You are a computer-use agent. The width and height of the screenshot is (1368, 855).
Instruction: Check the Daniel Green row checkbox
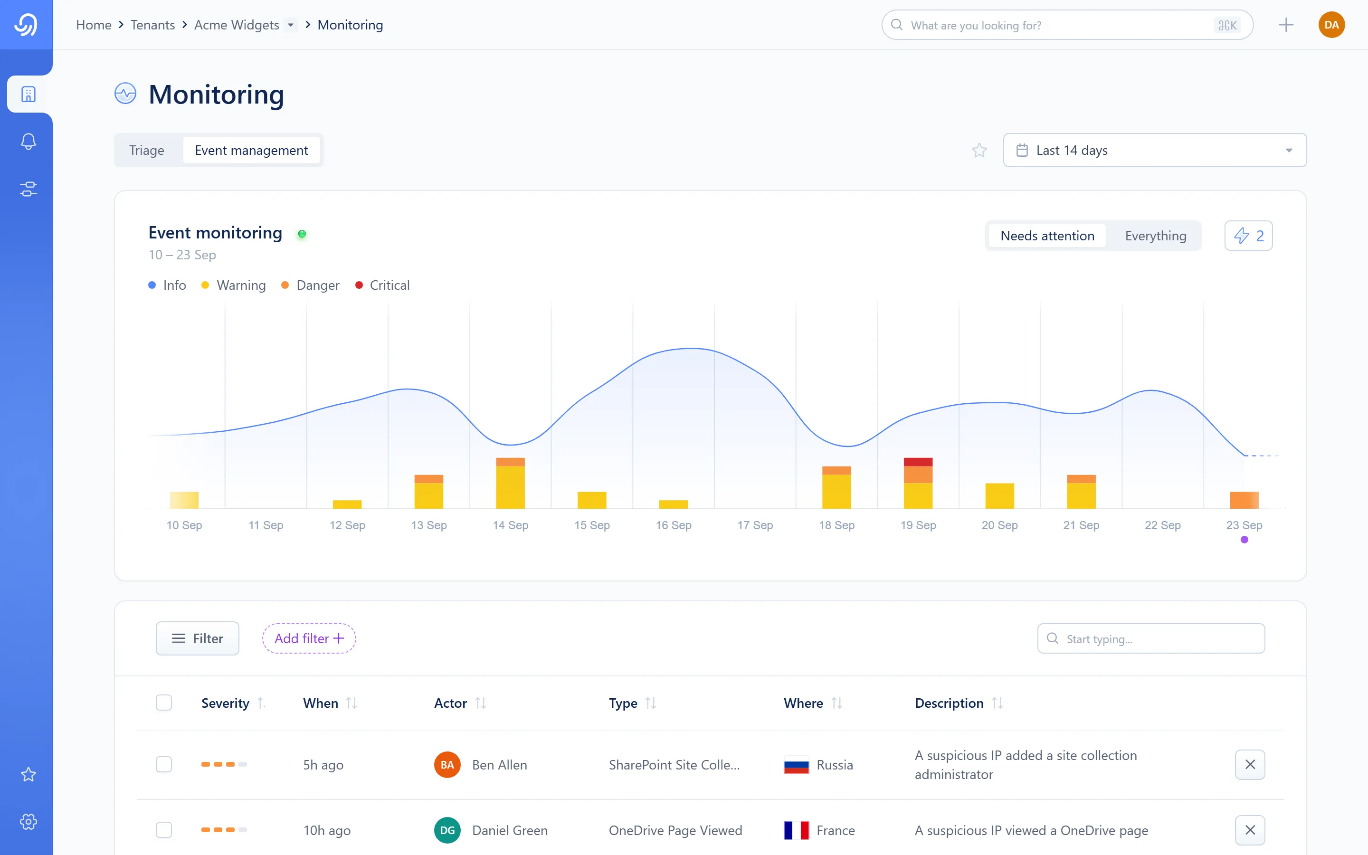[x=164, y=830]
